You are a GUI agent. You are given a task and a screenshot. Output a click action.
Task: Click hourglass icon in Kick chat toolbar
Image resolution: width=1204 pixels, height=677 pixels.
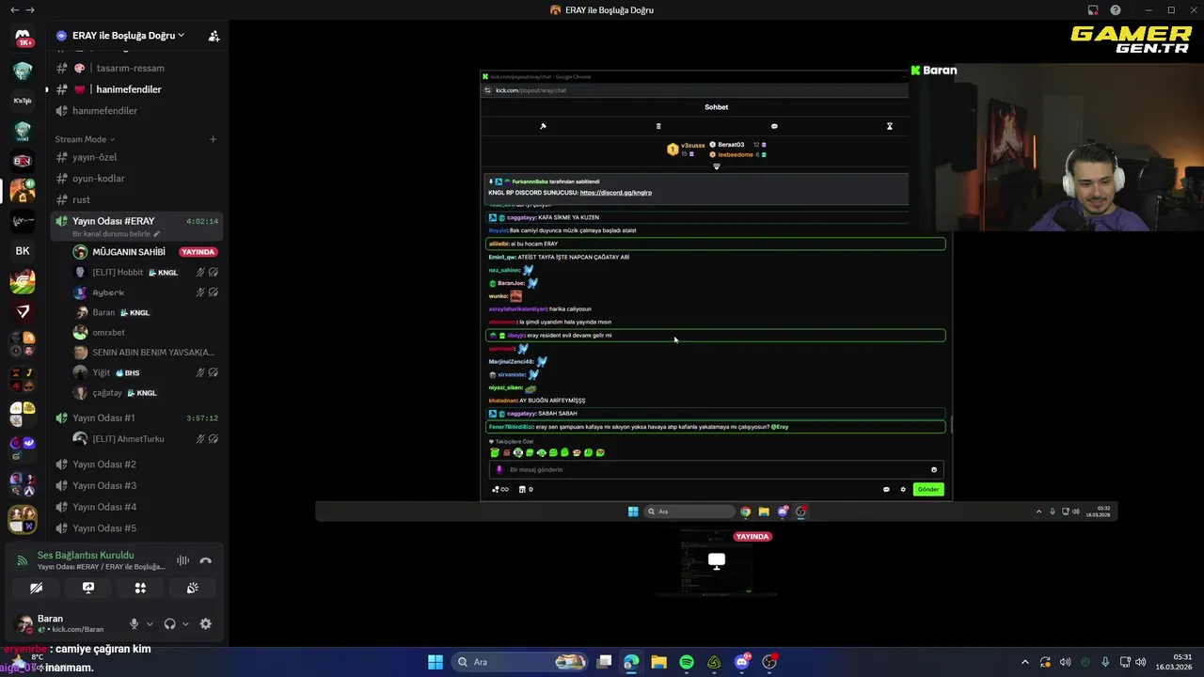coord(889,126)
